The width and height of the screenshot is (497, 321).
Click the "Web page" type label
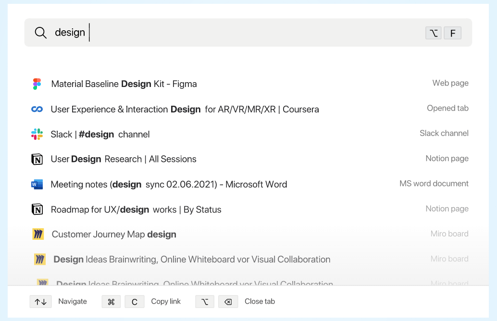[x=450, y=83]
